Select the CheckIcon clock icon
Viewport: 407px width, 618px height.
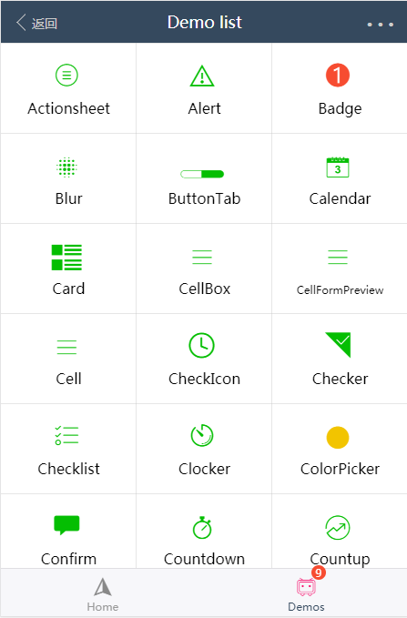(202, 346)
